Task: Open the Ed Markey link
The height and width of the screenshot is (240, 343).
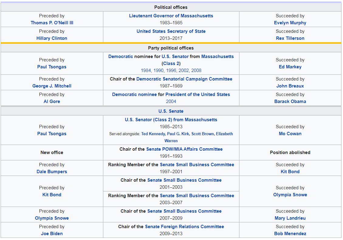Action: tap(290, 67)
